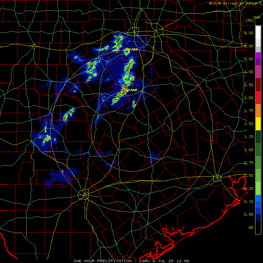The width and height of the screenshot is (263, 263).
Task: Click the 0.25 legend value
Action: (x=249, y=189)
